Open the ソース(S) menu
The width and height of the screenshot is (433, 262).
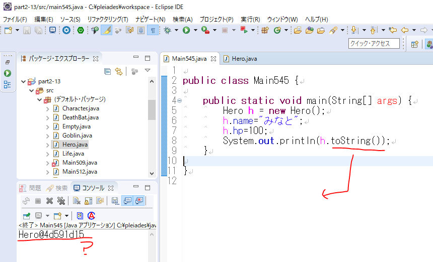[x=70, y=19]
